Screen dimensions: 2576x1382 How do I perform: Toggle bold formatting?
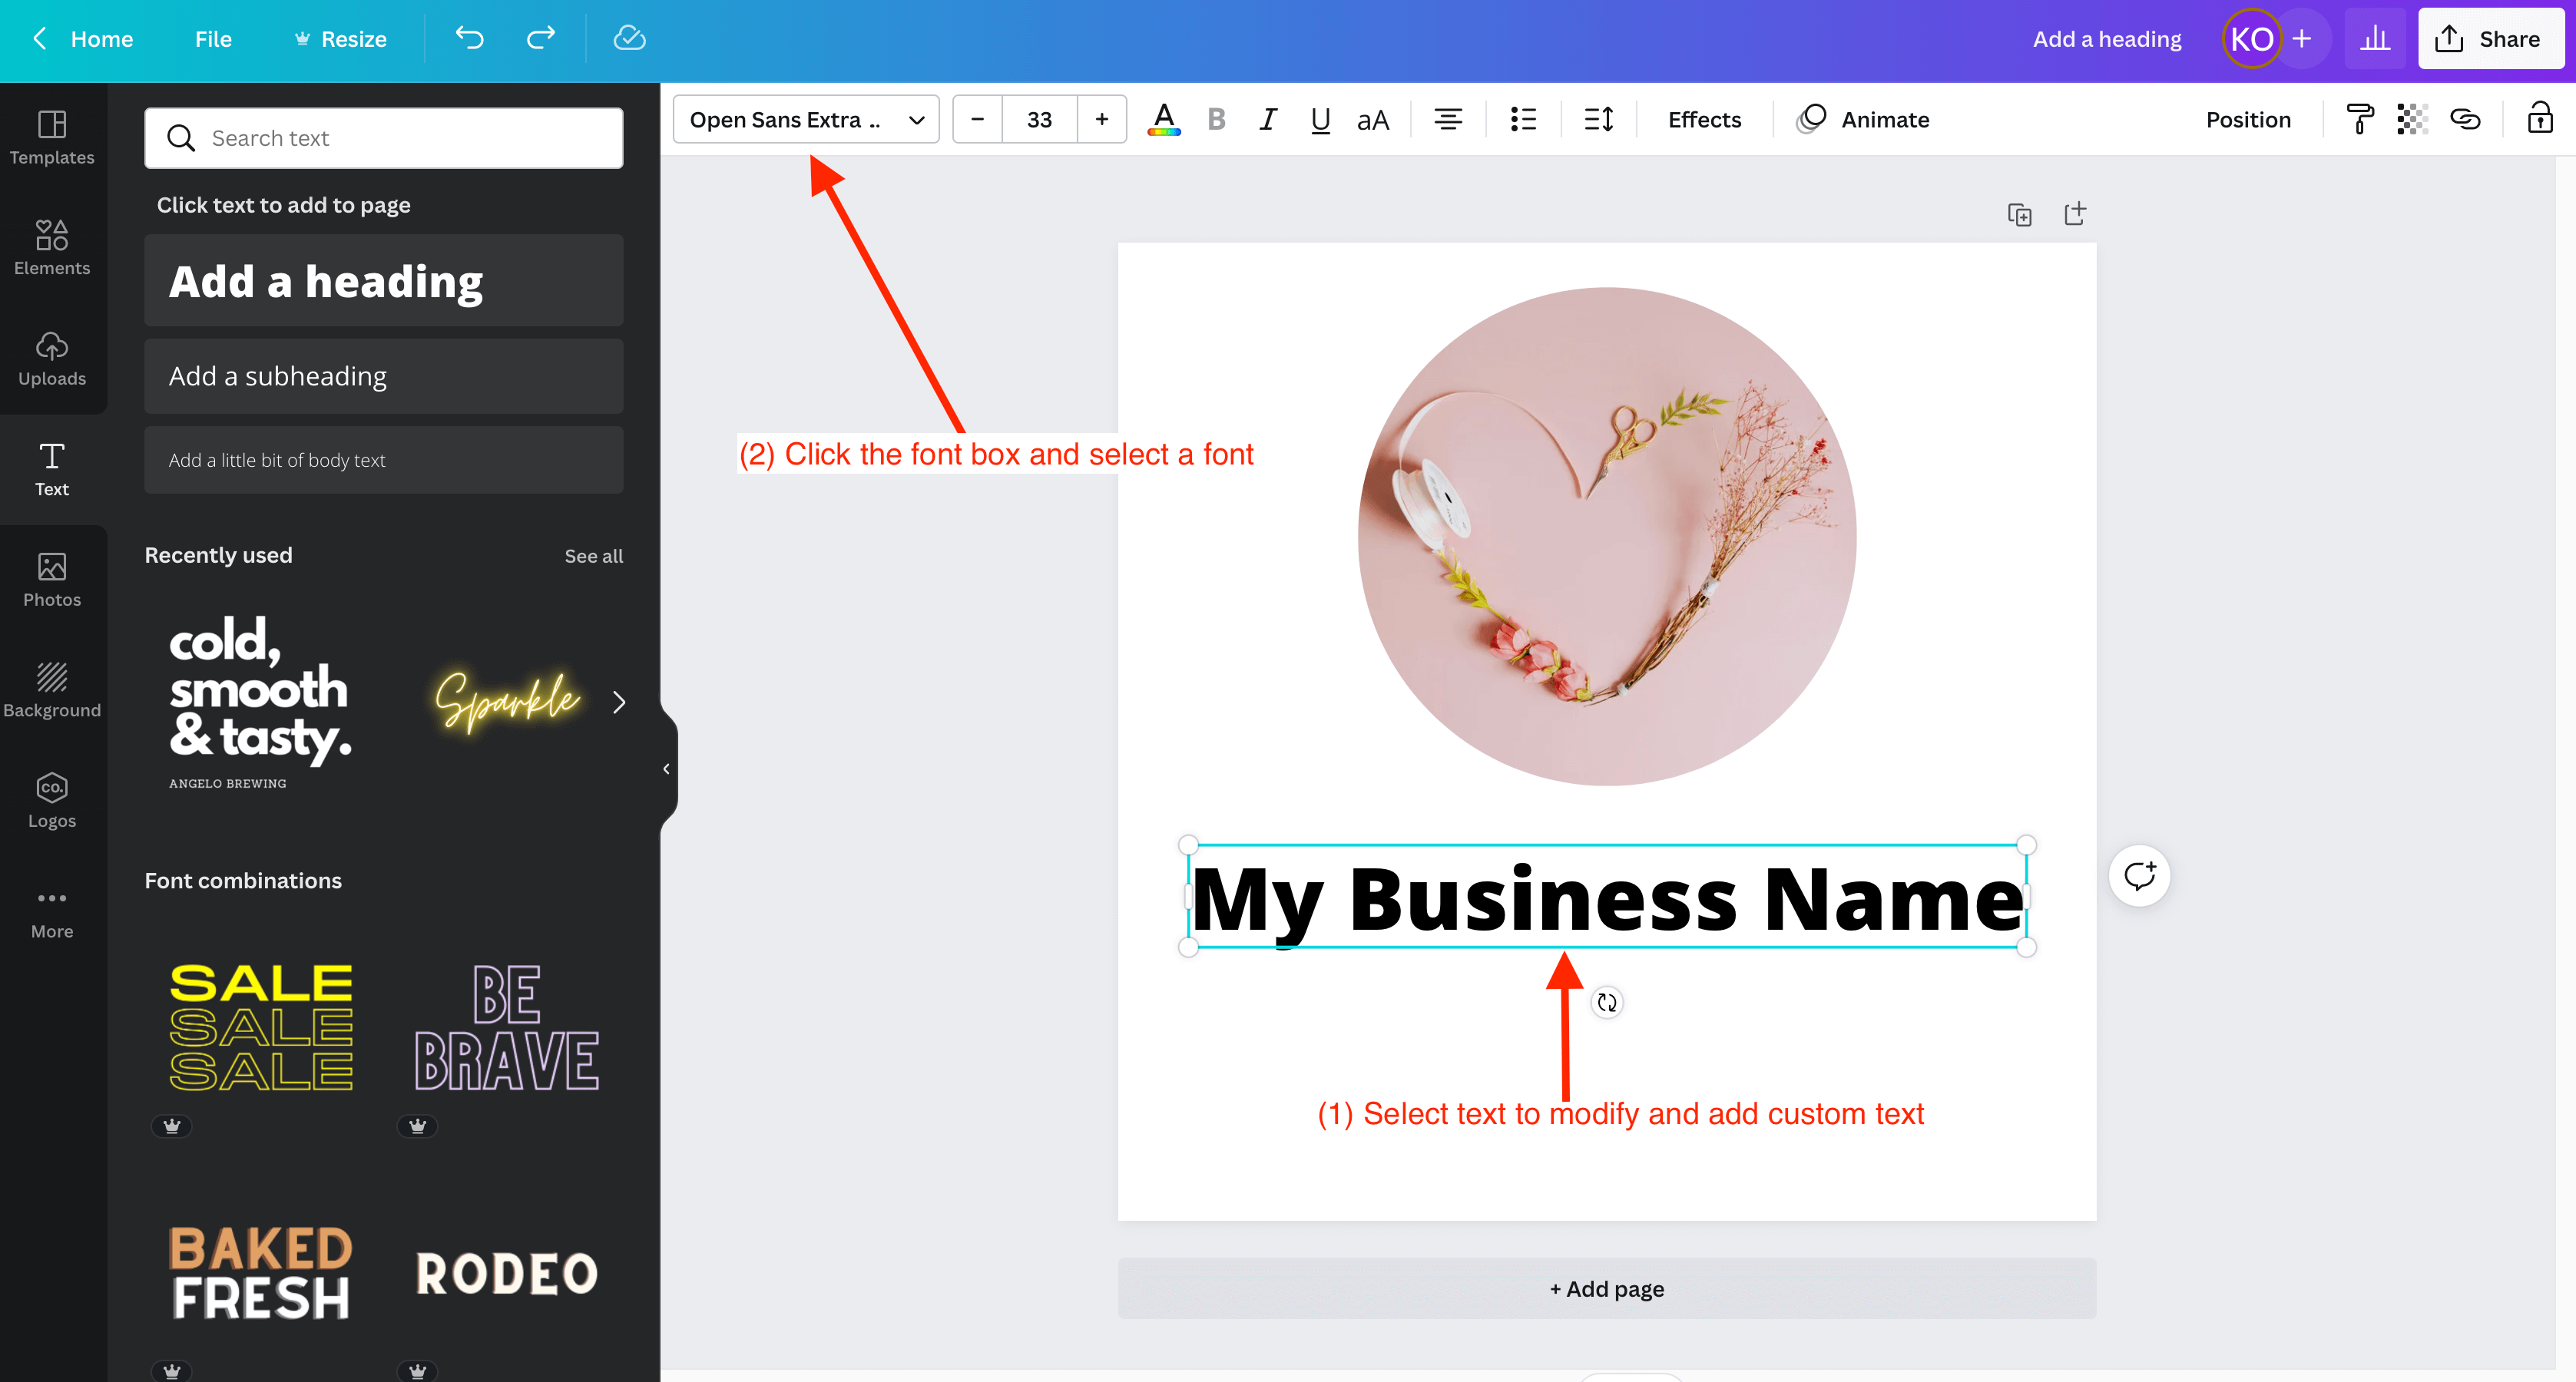(1216, 120)
